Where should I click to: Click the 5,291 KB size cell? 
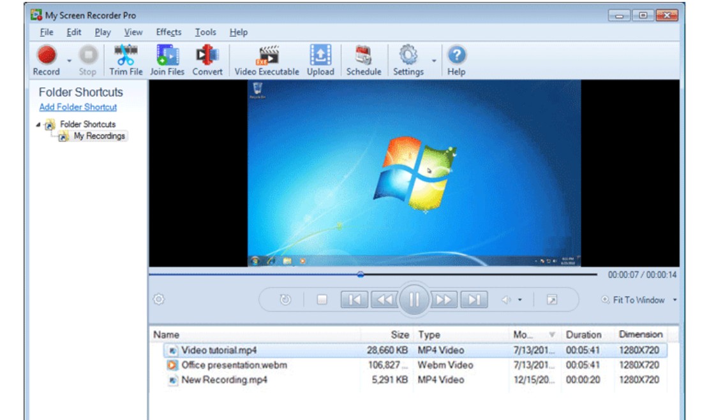pos(390,380)
